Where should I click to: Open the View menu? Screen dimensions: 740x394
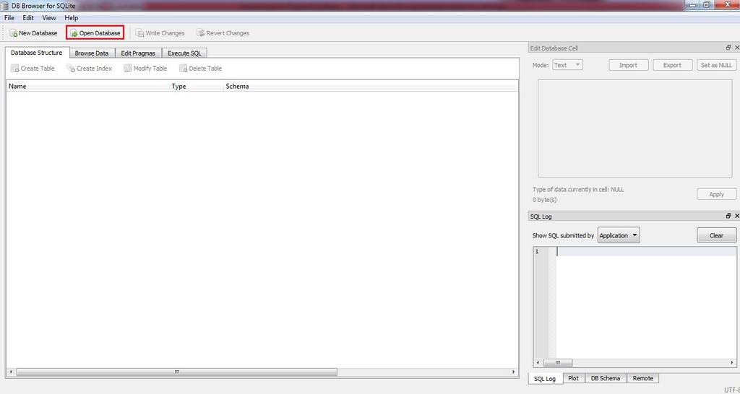click(49, 18)
